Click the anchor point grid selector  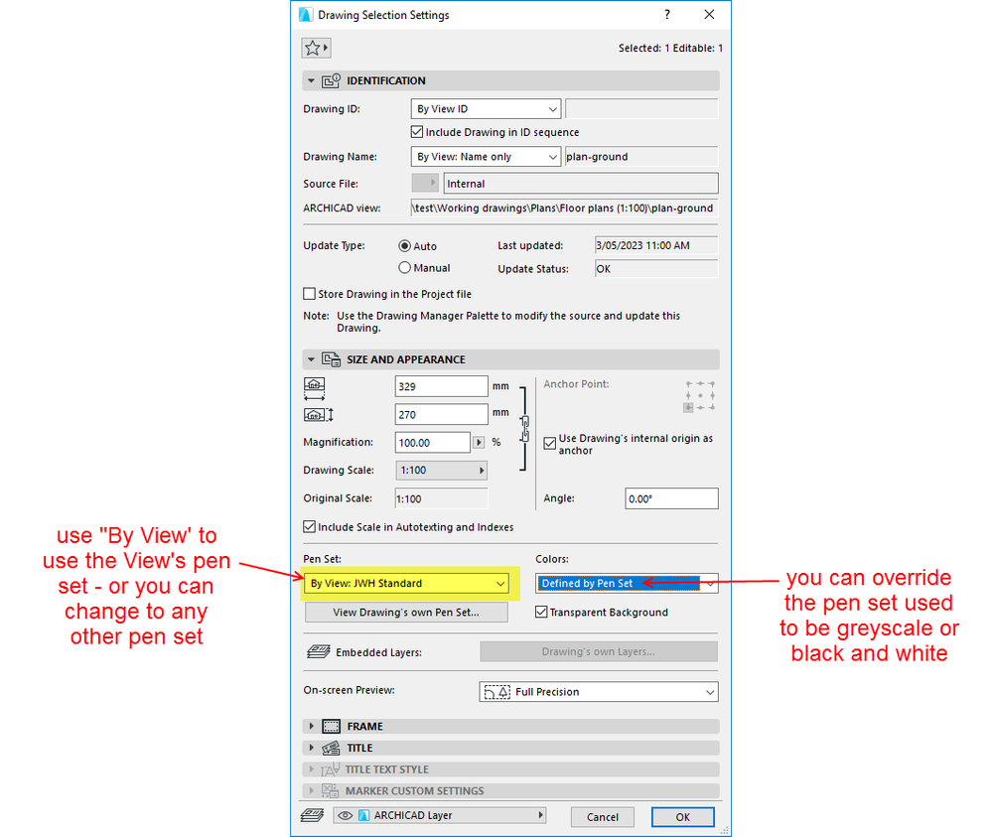point(700,396)
